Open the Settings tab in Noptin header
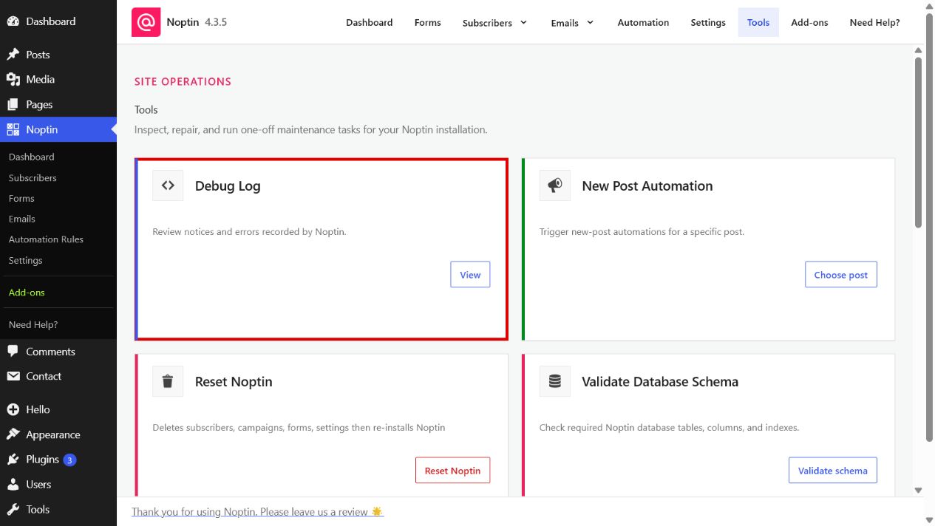This screenshot has height=526, width=935. 708,22
